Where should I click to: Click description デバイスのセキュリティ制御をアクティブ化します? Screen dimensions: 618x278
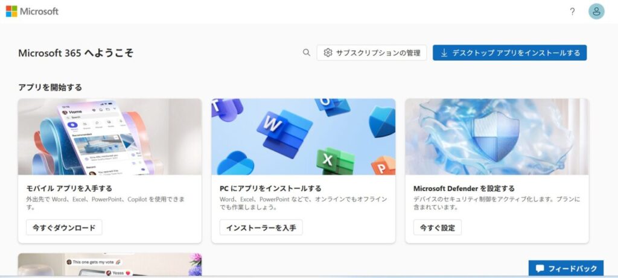click(x=497, y=203)
